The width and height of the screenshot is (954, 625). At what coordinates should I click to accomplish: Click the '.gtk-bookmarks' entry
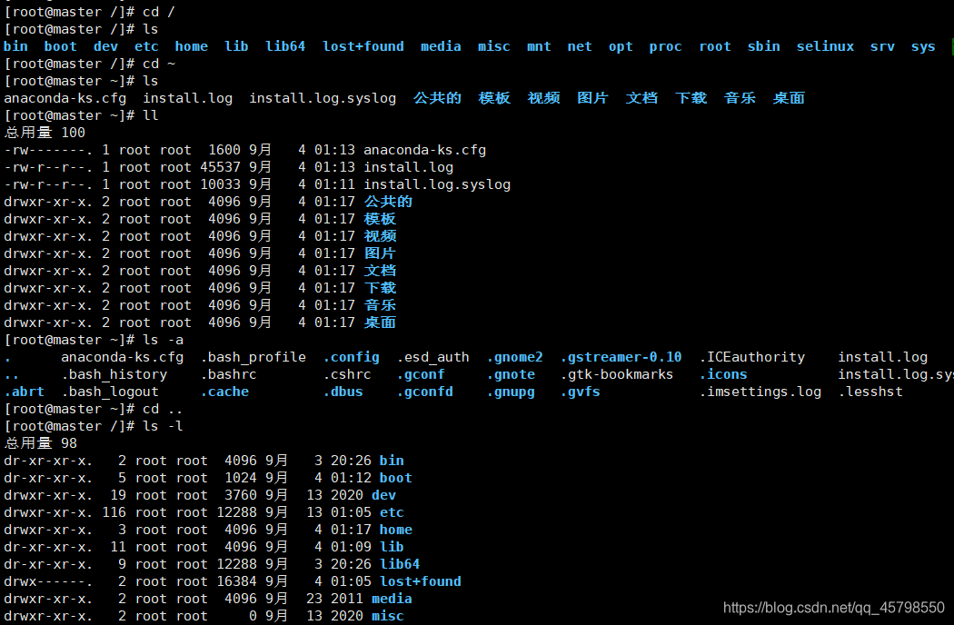pos(617,374)
